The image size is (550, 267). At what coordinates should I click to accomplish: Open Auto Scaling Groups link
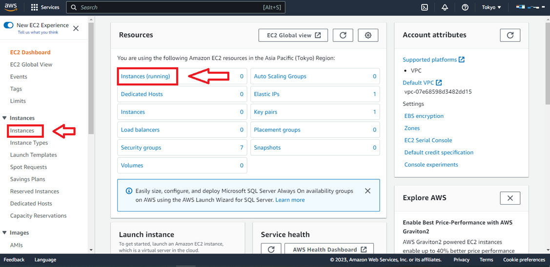pos(280,76)
